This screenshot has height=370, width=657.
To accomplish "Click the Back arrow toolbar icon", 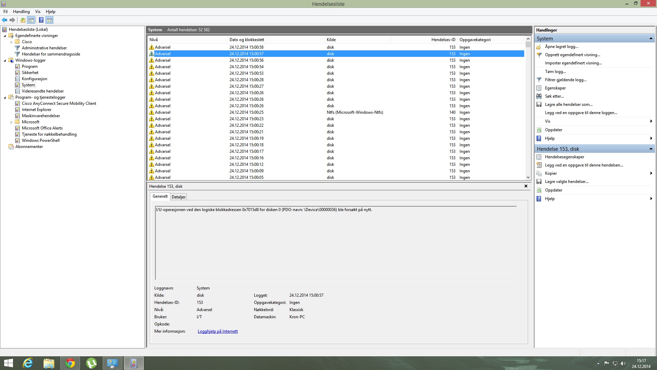I will coord(4,20).
